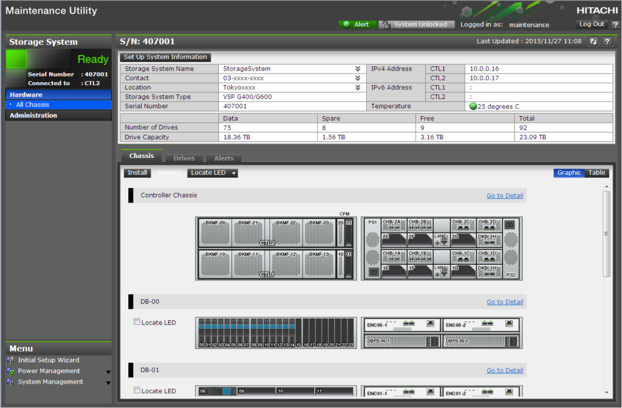Select drive slot 00 in DB-00
This screenshot has width=622, height=408.
(202, 333)
